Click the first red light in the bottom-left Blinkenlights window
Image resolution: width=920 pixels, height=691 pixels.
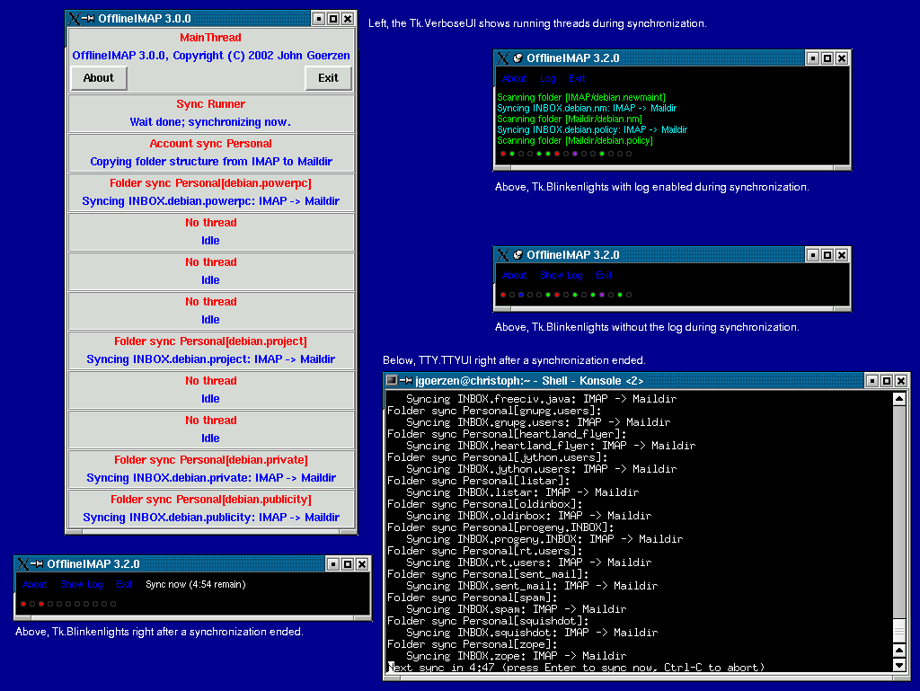click(23, 604)
